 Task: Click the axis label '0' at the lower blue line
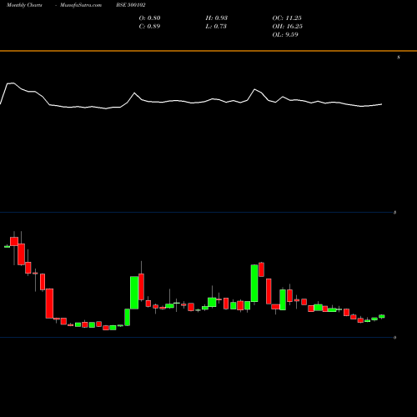pyautogui.click(x=394, y=338)
